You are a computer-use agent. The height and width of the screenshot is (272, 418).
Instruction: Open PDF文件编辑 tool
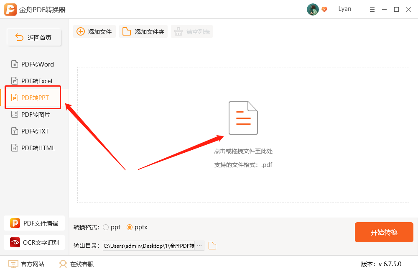click(x=34, y=223)
